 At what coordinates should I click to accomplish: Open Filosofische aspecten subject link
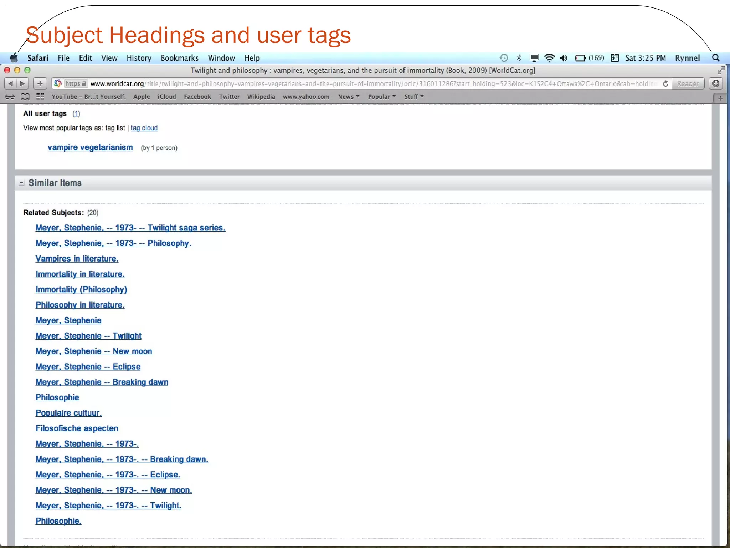coord(77,428)
